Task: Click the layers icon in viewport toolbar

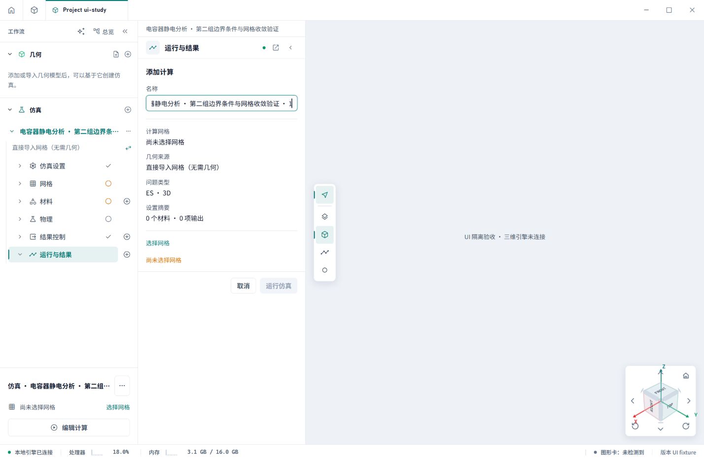Action: pyautogui.click(x=325, y=217)
